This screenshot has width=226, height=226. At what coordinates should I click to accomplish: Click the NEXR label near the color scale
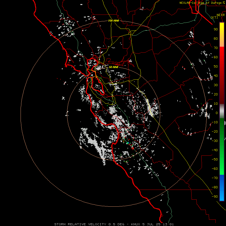click(221, 15)
